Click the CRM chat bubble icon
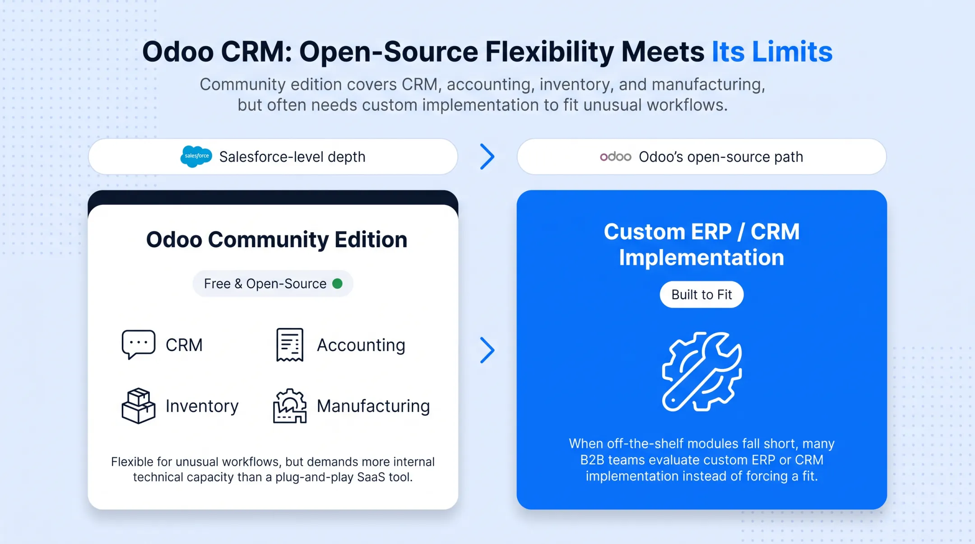 139,345
